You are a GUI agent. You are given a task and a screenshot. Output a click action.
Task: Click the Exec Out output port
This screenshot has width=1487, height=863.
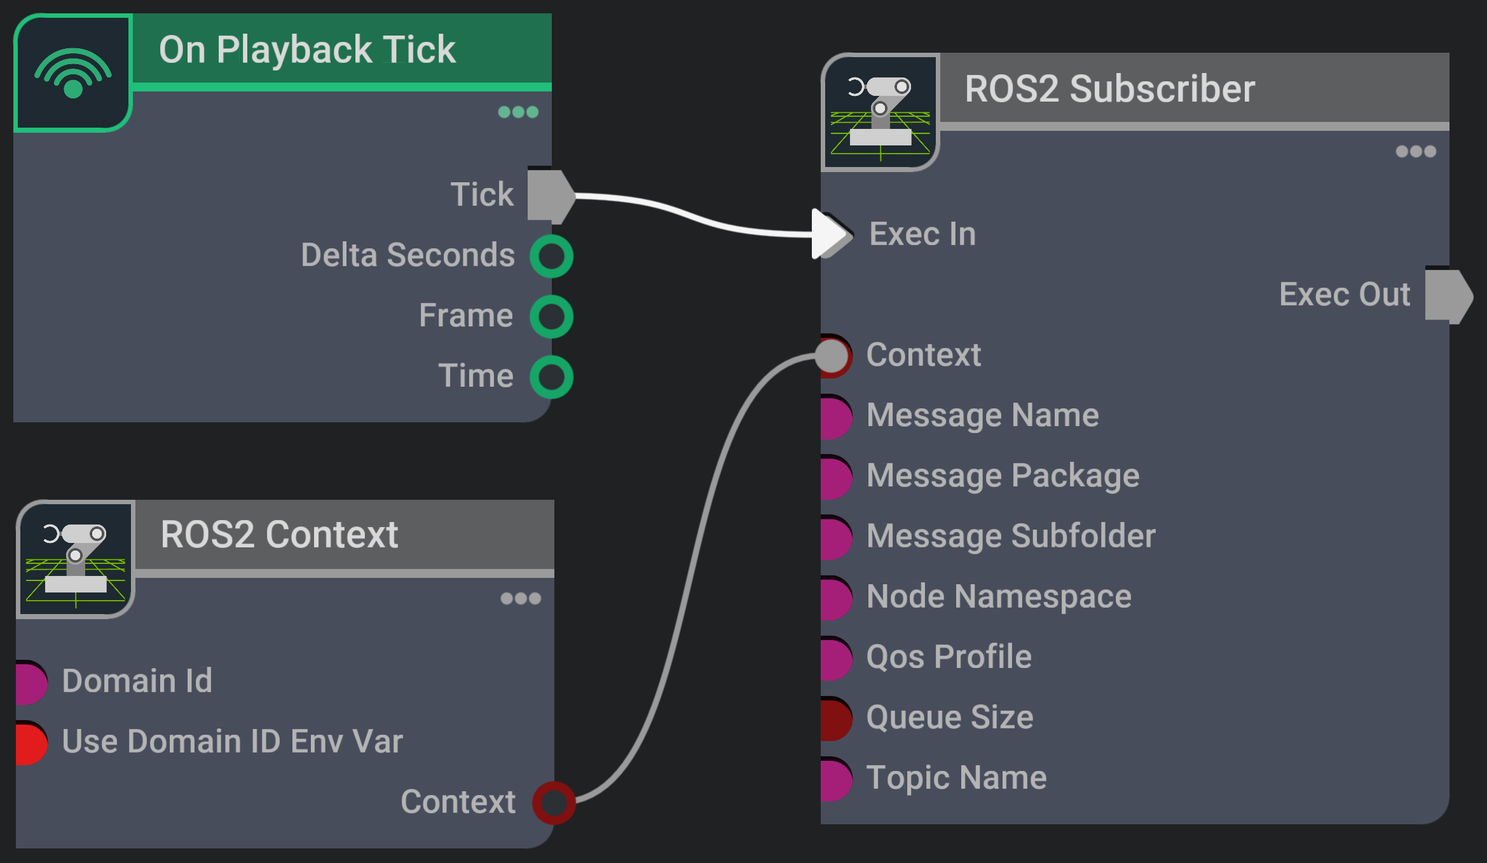(x=1448, y=295)
